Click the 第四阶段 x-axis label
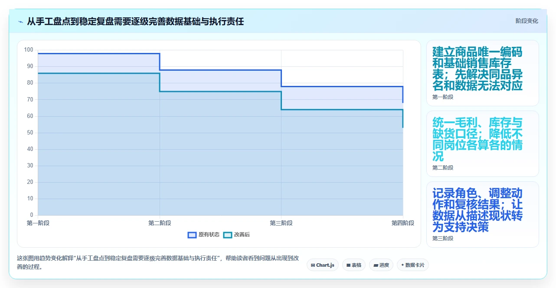Screen dimensions: 556x288 coord(403,223)
